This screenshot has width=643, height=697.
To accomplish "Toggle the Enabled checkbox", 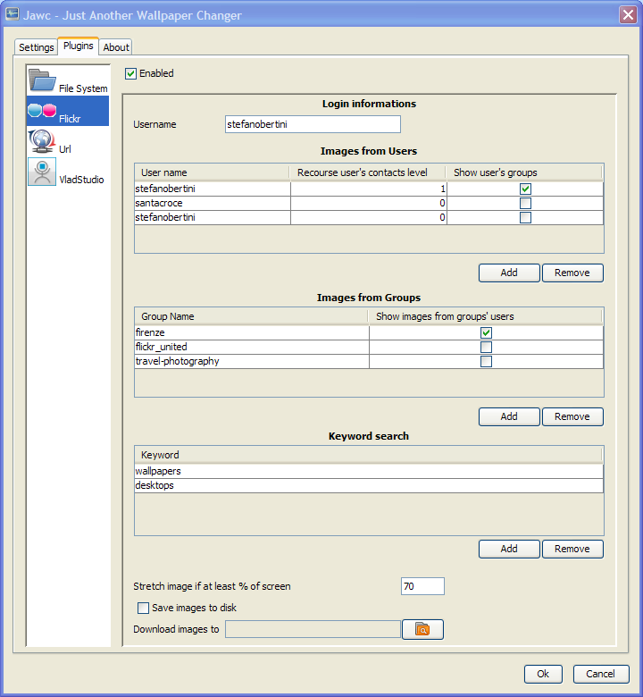I will (130, 74).
